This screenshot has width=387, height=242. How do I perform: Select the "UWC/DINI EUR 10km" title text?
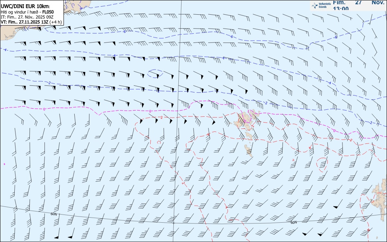click(x=25, y=7)
